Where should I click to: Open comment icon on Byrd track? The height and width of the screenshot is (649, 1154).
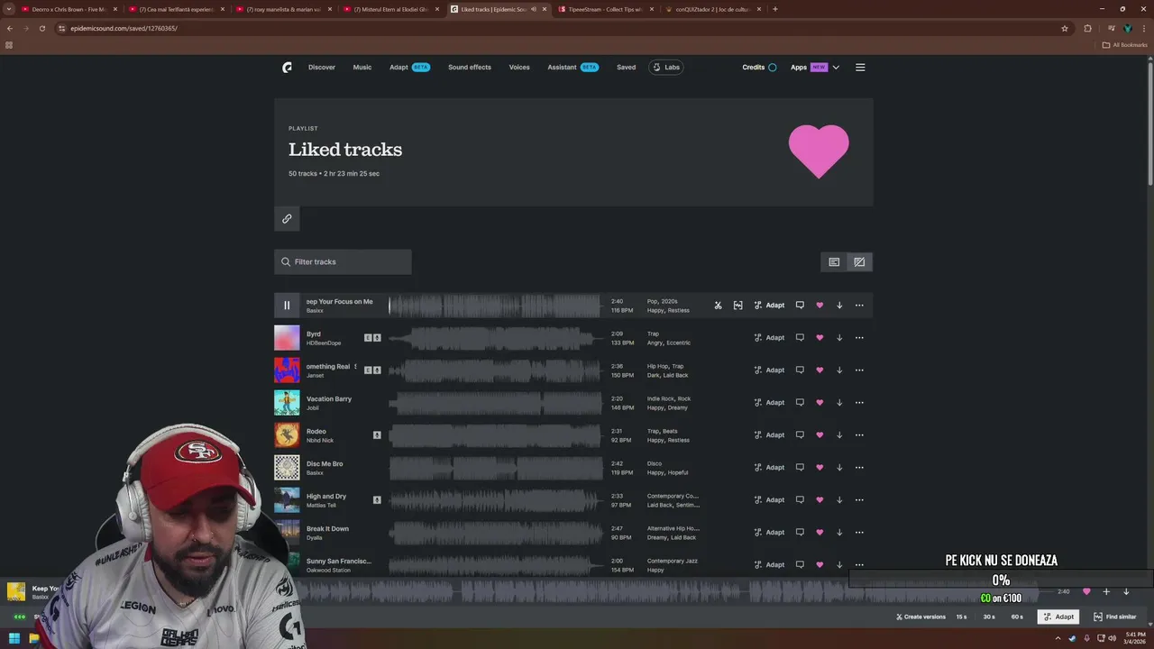(800, 338)
